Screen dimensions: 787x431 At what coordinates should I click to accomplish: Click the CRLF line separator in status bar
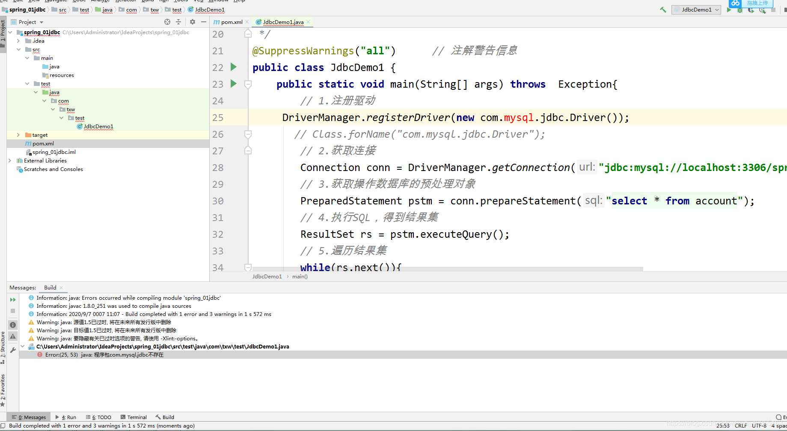pos(741,426)
